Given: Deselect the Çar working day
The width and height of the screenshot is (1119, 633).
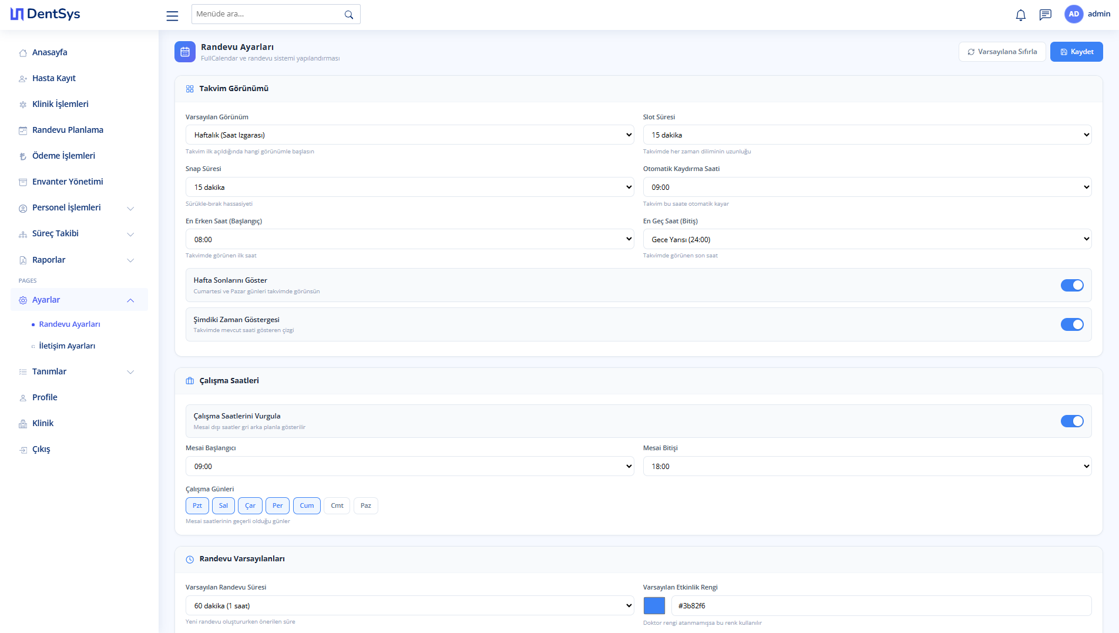Looking at the screenshot, I should pyautogui.click(x=250, y=505).
